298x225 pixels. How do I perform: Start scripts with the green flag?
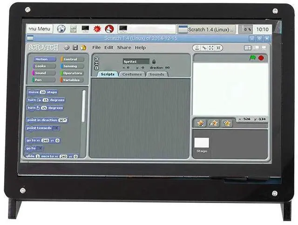pos(252,58)
